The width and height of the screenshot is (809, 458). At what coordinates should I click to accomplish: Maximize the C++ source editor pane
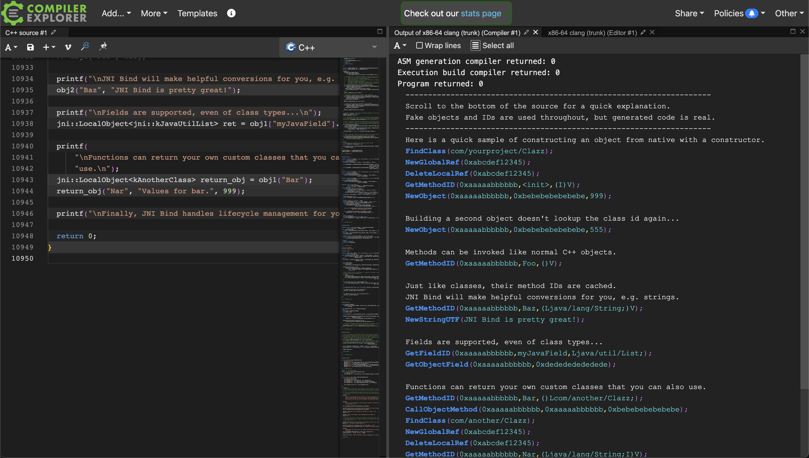380,32
